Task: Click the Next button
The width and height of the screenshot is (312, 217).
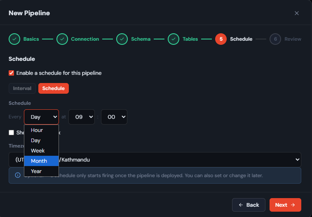Action: pos(285,205)
